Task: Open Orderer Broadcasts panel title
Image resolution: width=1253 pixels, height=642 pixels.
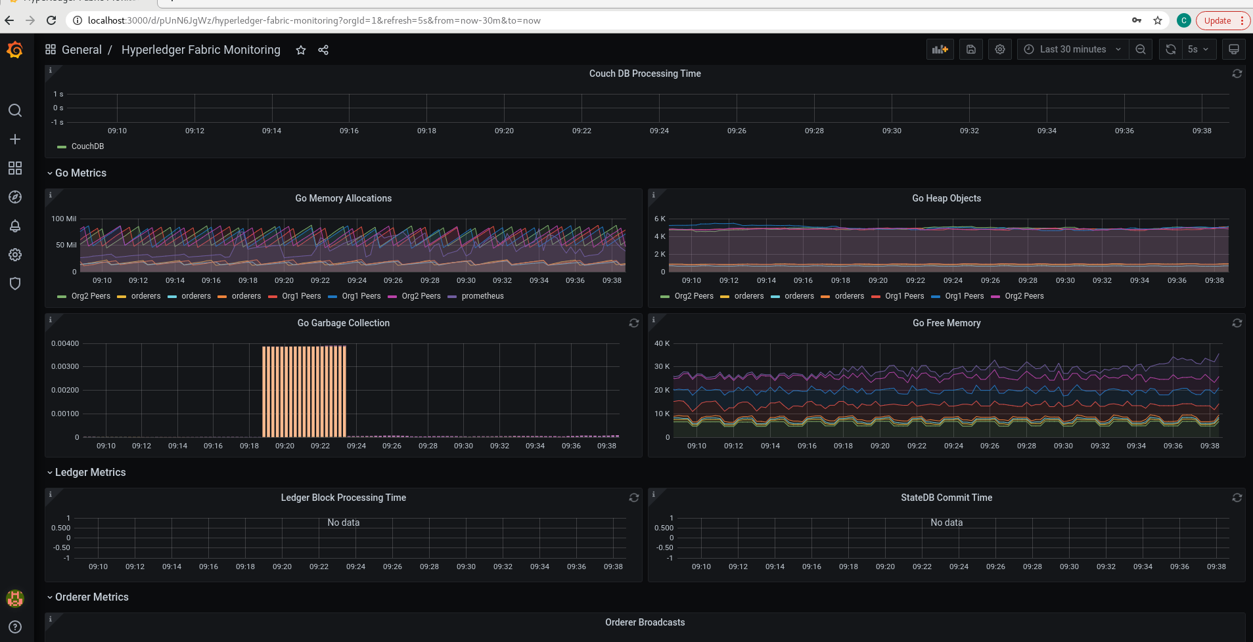Action: coord(645,622)
